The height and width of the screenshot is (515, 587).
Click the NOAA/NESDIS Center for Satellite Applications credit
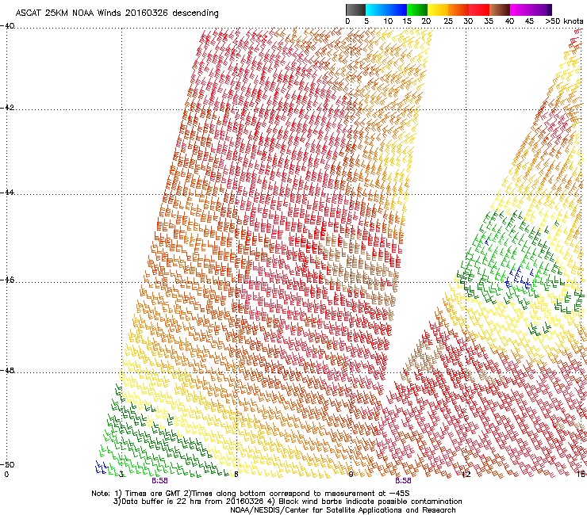tap(343, 510)
